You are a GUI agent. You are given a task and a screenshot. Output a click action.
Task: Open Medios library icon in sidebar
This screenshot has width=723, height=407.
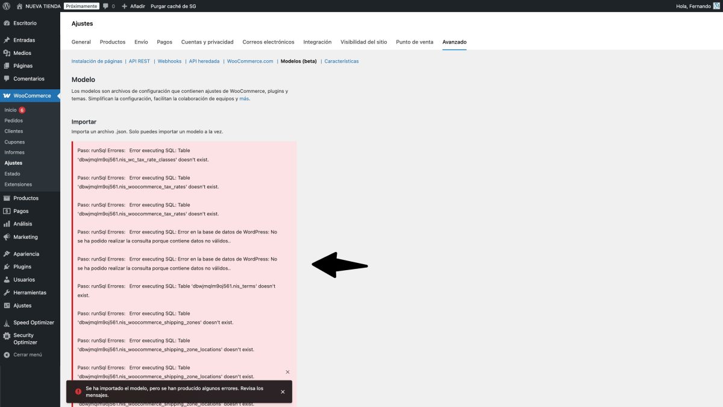click(7, 53)
